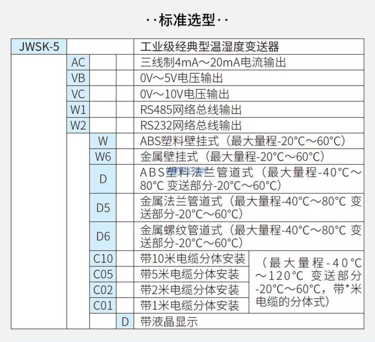Select the VB voltage output code
Image resolution: width=375 pixels, height=342 pixels.
(78, 78)
